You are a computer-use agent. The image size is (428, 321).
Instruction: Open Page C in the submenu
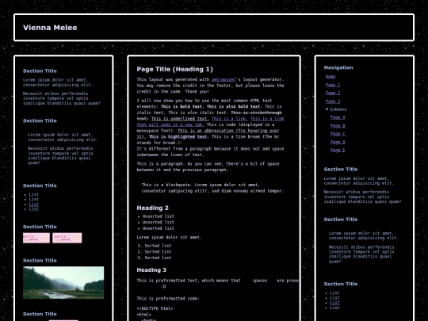(x=338, y=134)
